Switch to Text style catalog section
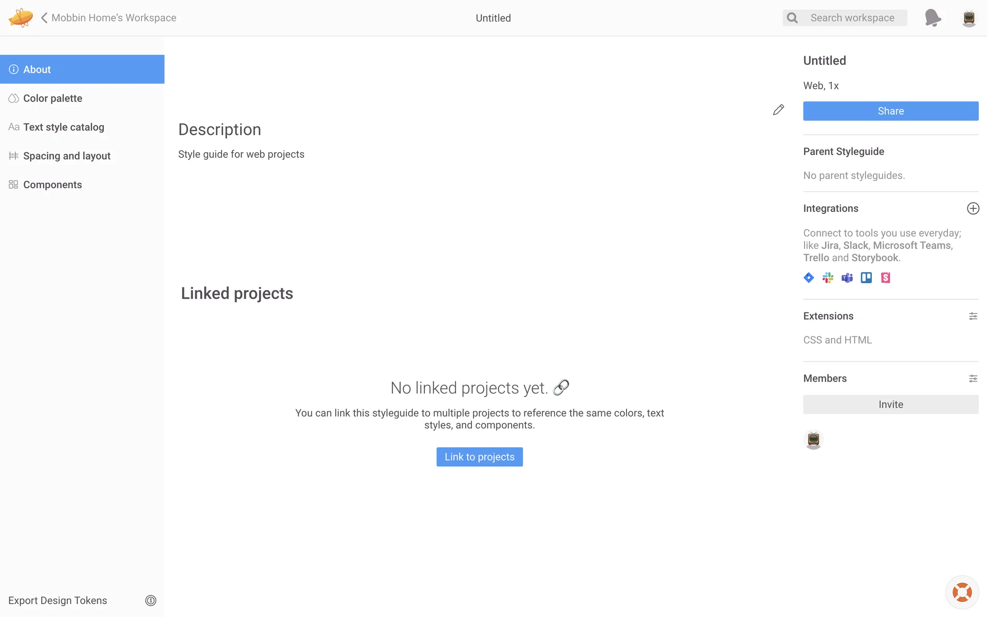The width and height of the screenshot is (987, 617). 63,127
